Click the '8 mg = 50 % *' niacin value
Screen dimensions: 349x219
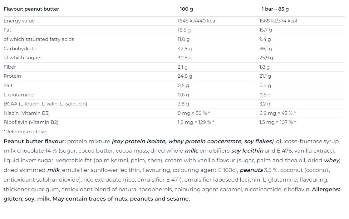pos(194,113)
